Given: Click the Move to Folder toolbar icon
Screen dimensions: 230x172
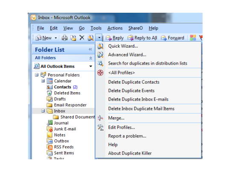Looking at the screenshot, I should click(x=73, y=38).
